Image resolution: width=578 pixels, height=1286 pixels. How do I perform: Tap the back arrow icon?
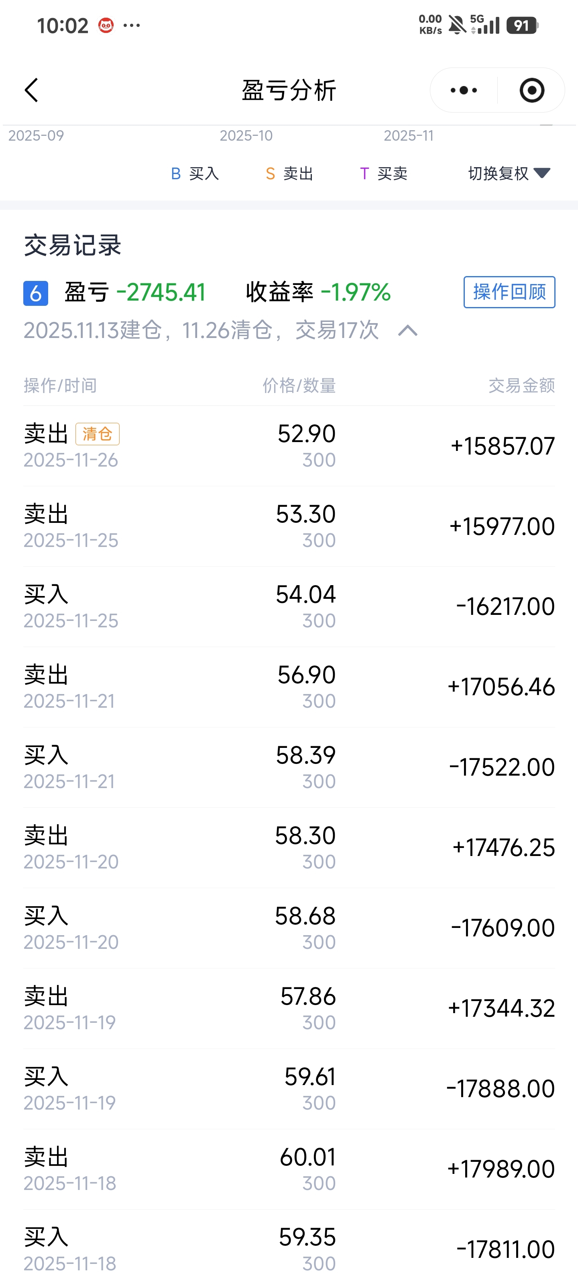point(31,90)
